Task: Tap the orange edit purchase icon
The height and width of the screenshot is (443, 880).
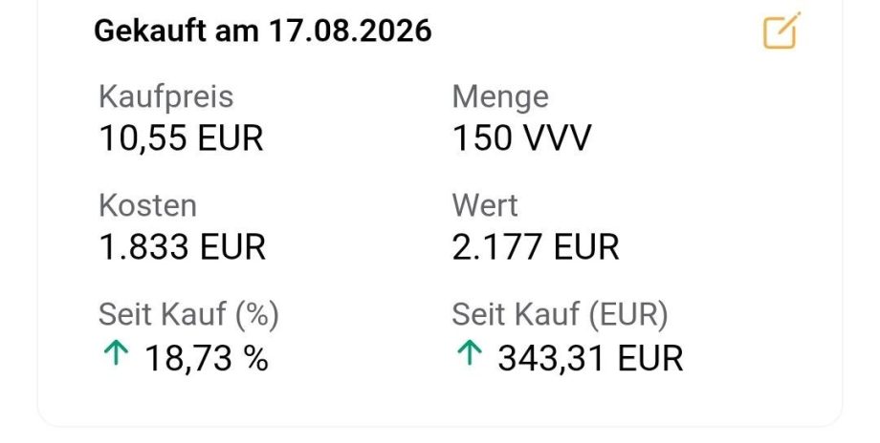Action: [781, 31]
